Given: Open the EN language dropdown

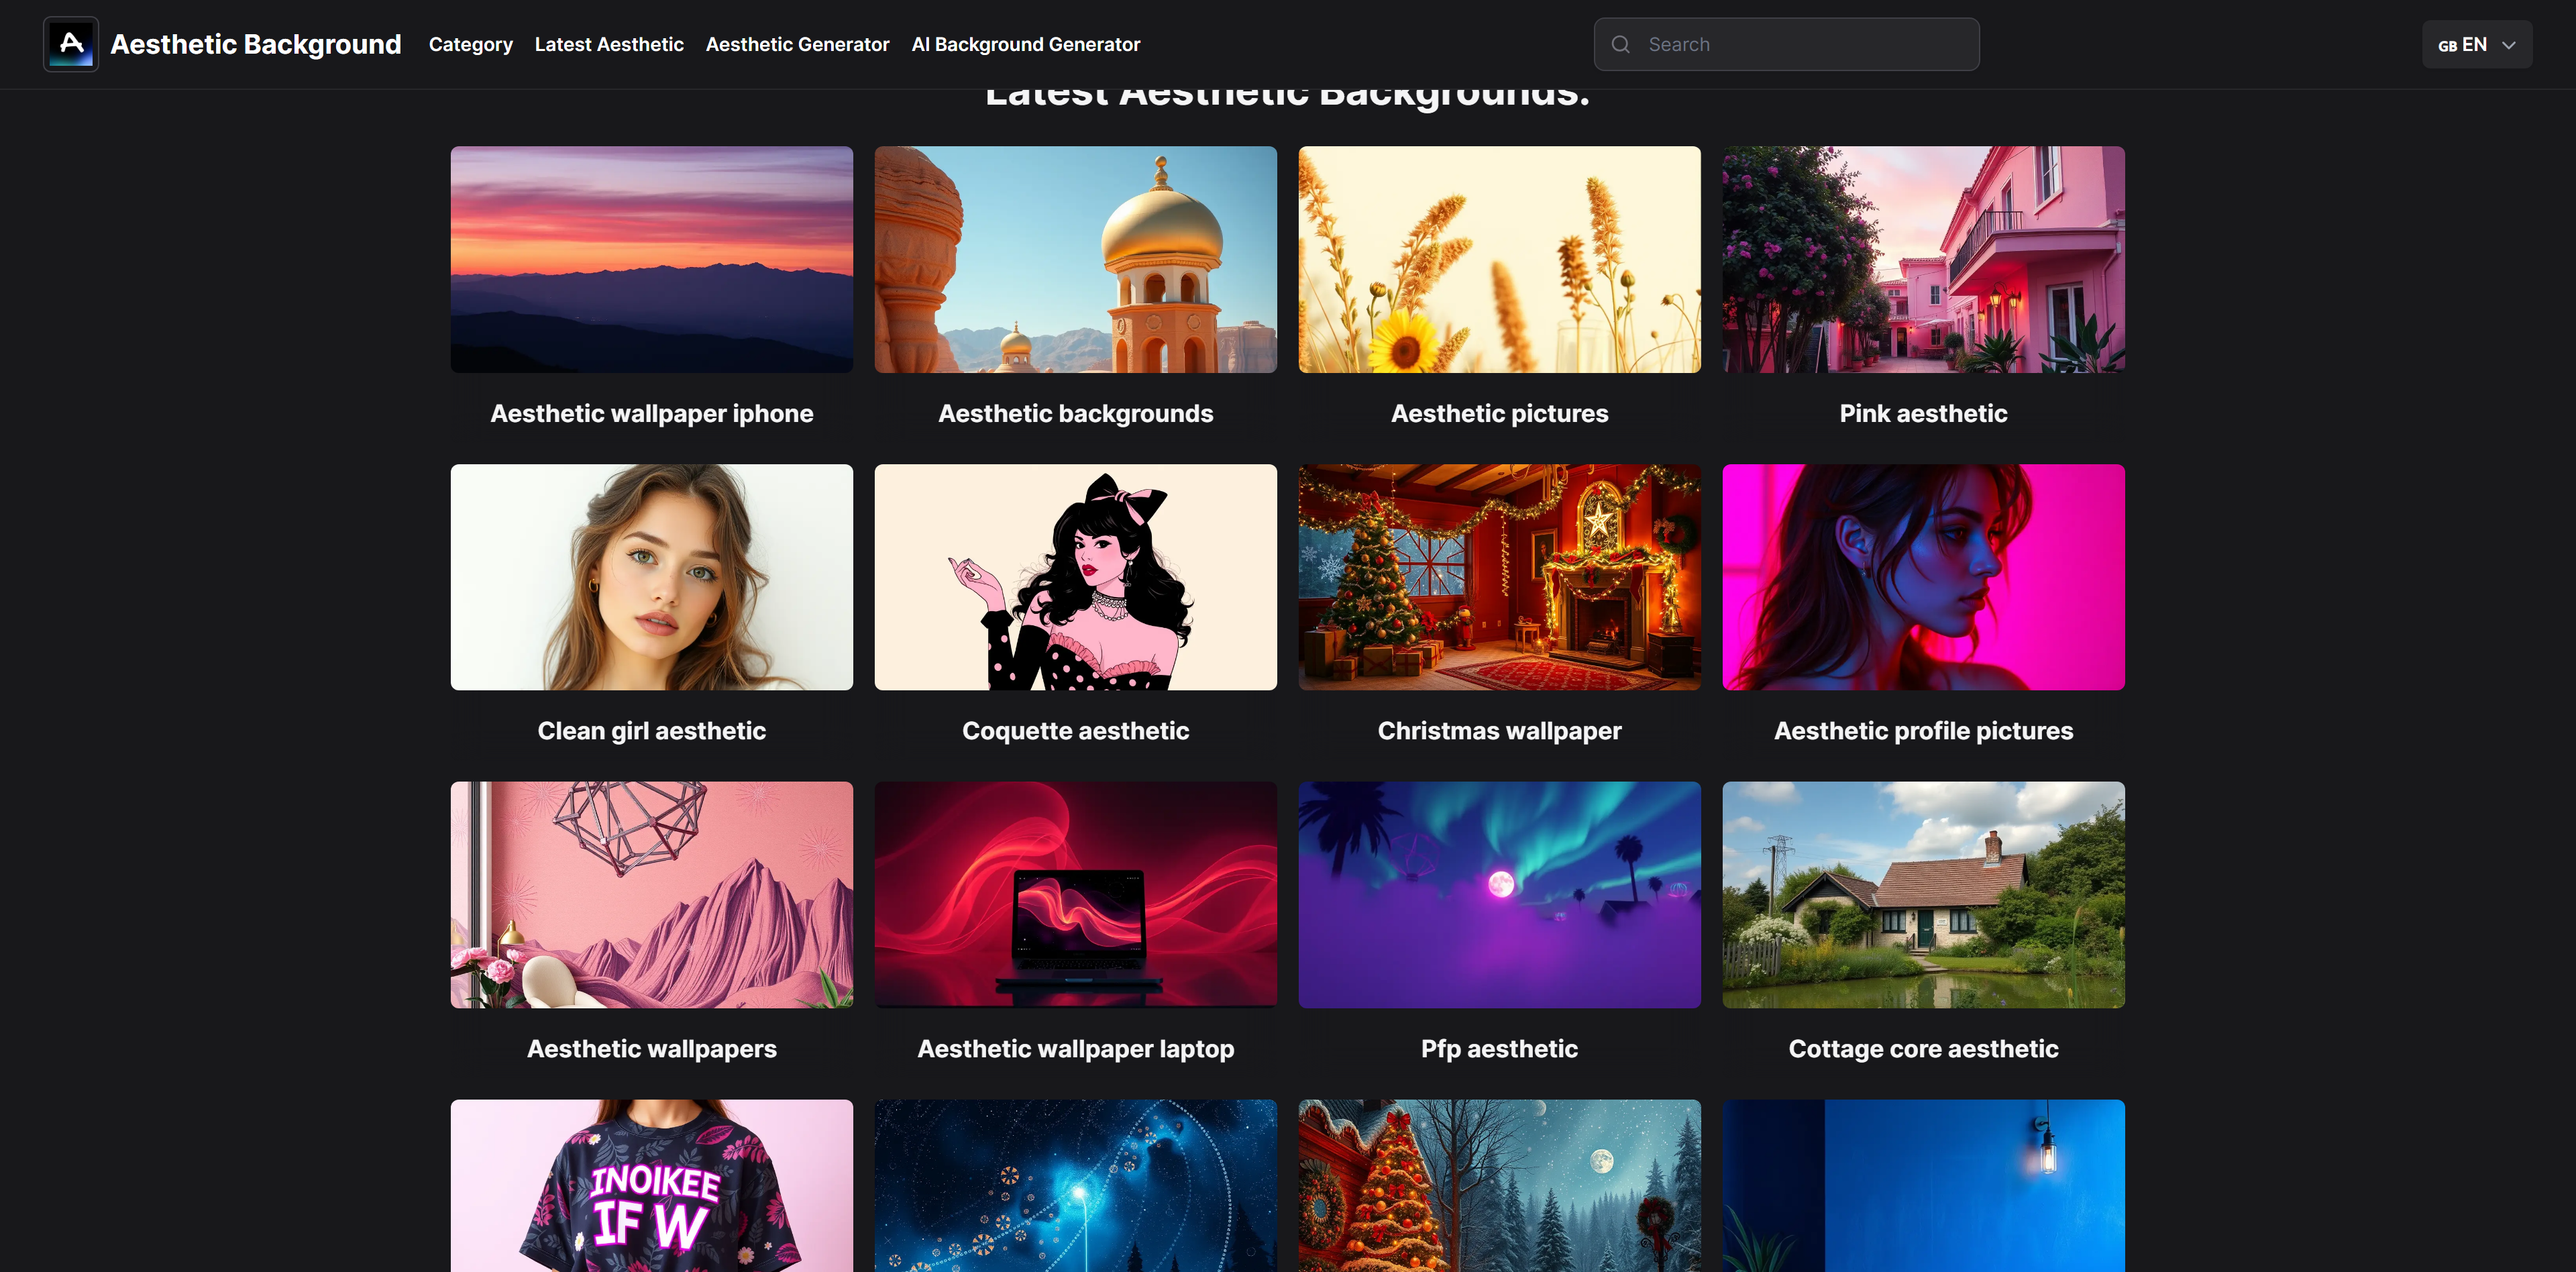Looking at the screenshot, I should [2476, 44].
